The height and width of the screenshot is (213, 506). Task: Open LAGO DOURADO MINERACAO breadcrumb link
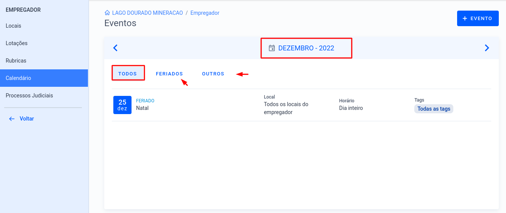coord(147,13)
